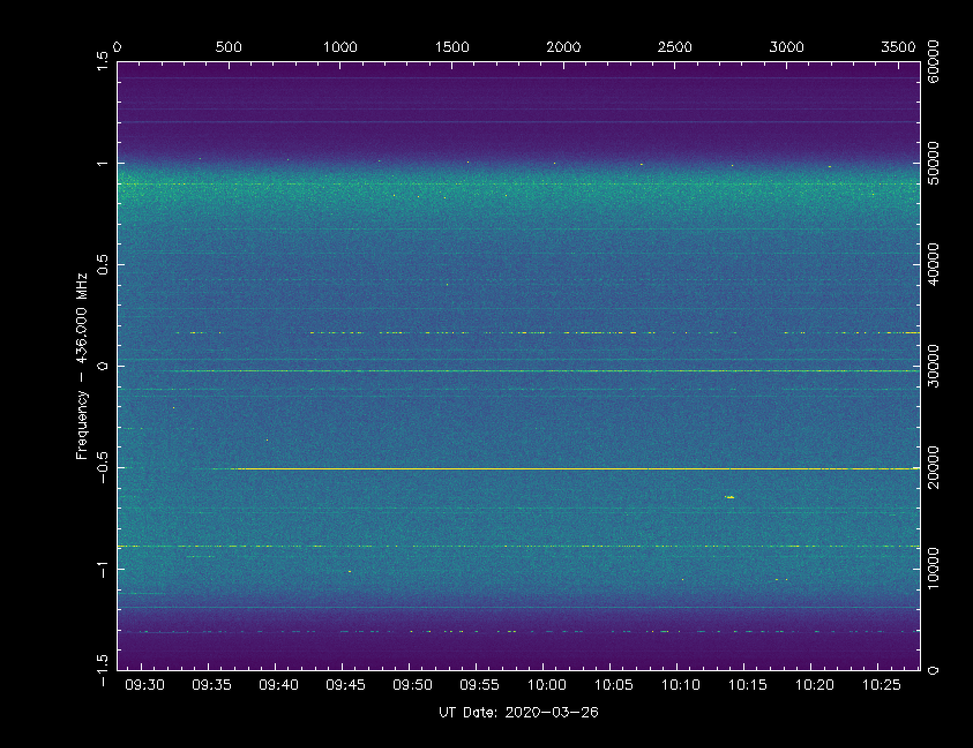Click the 10000 label on right axis
The width and height of the screenshot is (973, 748).
[x=933, y=569]
